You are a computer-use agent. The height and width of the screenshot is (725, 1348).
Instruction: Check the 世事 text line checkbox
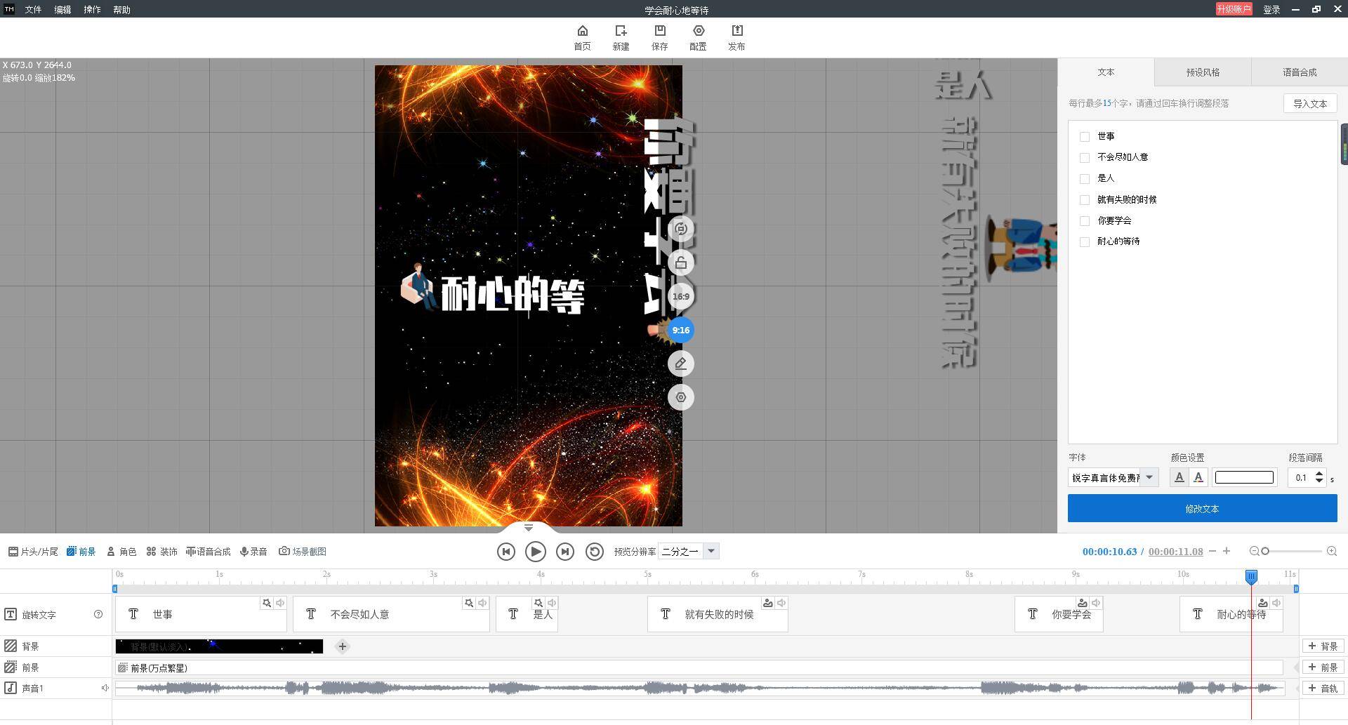1085,136
